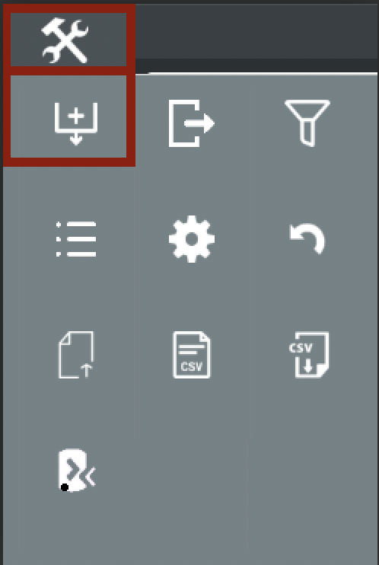Pick the three-line list with bullets
This screenshot has width=379, height=565.
76,239
